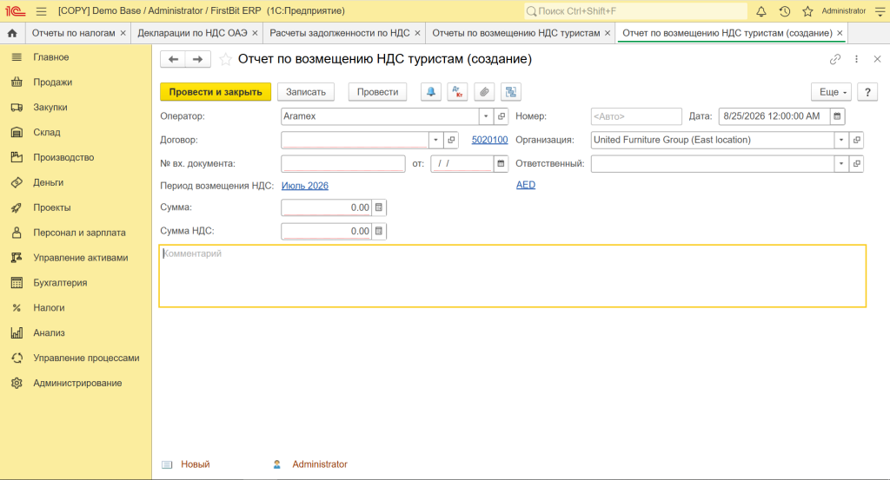Switch to Декларации по НДС ОАЭ tab

192,33
